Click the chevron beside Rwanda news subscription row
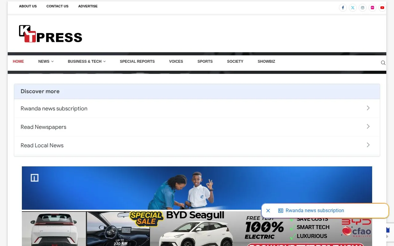The image size is (394, 246). pyautogui.click(x=368, y=108)
